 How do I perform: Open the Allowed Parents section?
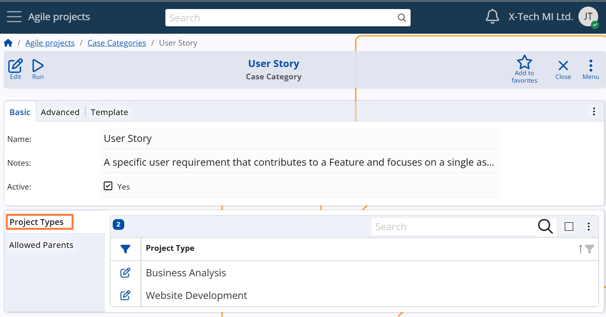click(41, 245)
